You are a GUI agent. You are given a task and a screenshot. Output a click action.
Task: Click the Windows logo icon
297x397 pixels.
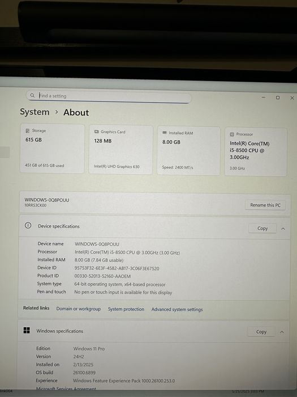[x=27, y=330]
